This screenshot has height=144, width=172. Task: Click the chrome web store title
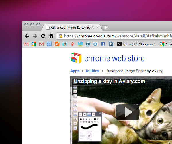pos(114,58)
